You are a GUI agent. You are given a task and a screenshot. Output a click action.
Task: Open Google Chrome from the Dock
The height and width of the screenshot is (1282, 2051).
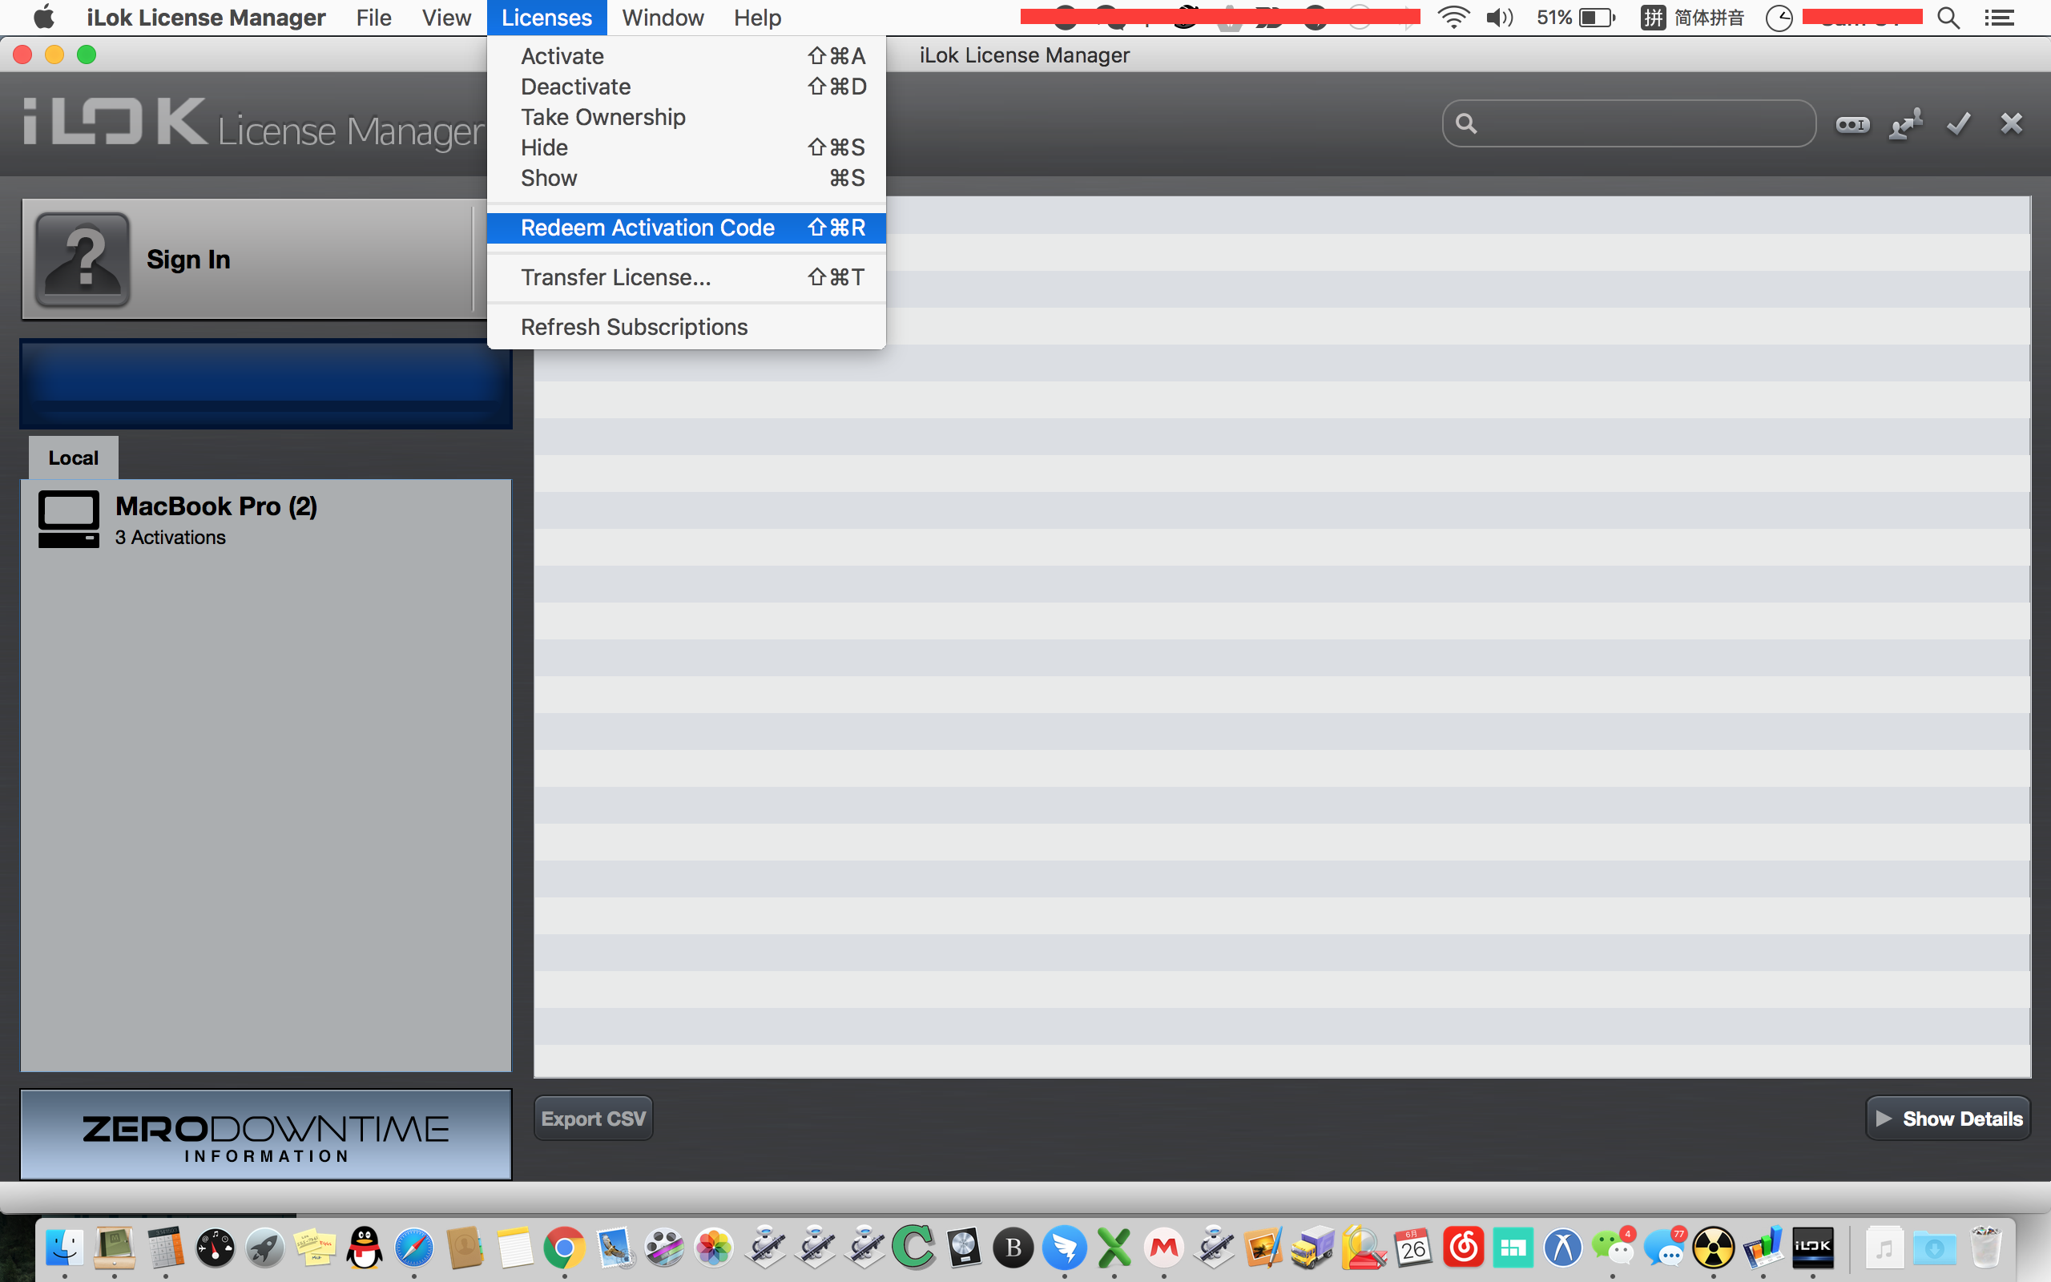[x=565, y=1248]
